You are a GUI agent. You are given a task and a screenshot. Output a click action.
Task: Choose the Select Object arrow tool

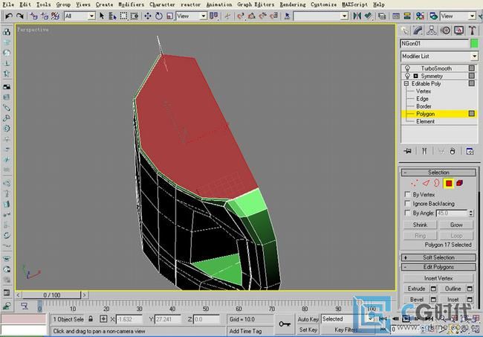click(x=102, y=16)
